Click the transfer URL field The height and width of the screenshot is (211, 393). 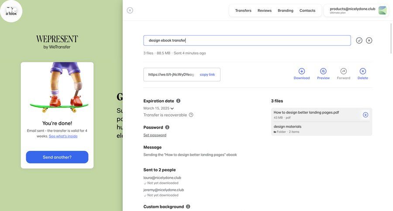pyautogui.click(x=171, y=75)
